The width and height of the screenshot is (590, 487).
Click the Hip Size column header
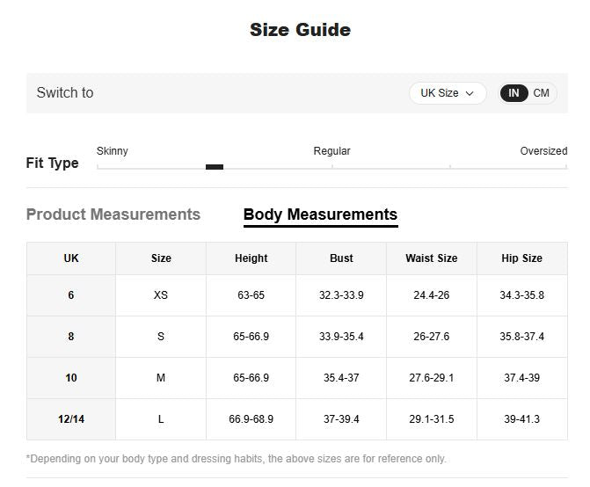[x=521, y=258]
